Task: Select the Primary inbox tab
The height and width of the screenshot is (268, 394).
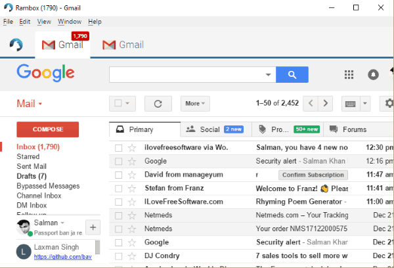Action: [144, 129]
